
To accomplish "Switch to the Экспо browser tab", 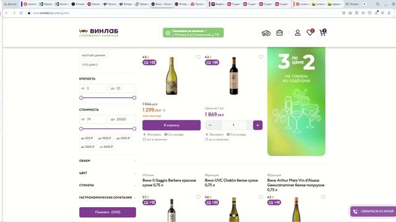I will pos(352,4).
